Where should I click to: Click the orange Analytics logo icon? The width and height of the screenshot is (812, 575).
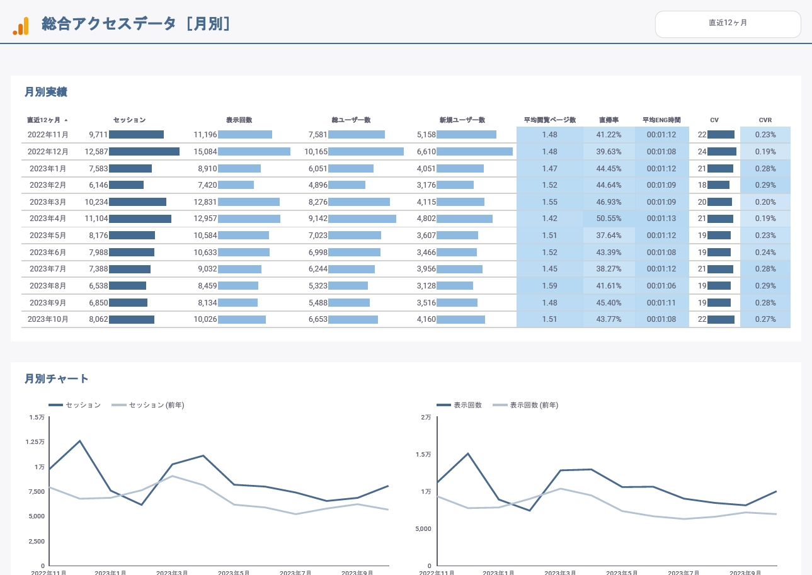tap(21, 25)
